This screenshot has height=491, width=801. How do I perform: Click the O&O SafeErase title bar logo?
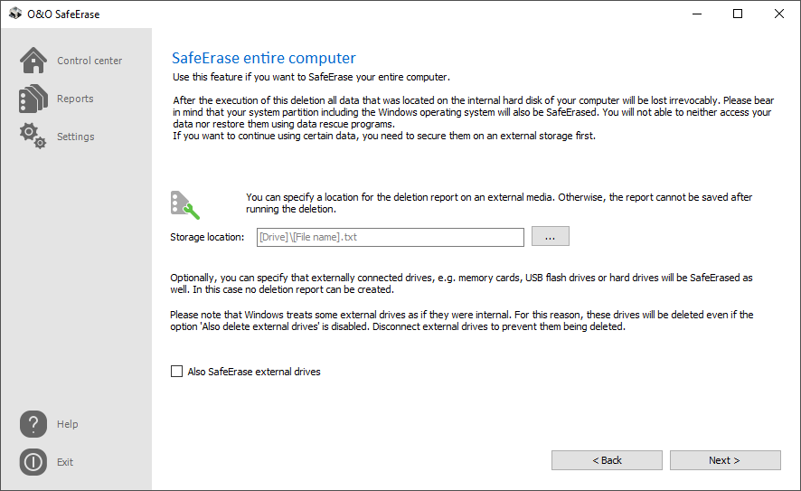tap(15, 14)
